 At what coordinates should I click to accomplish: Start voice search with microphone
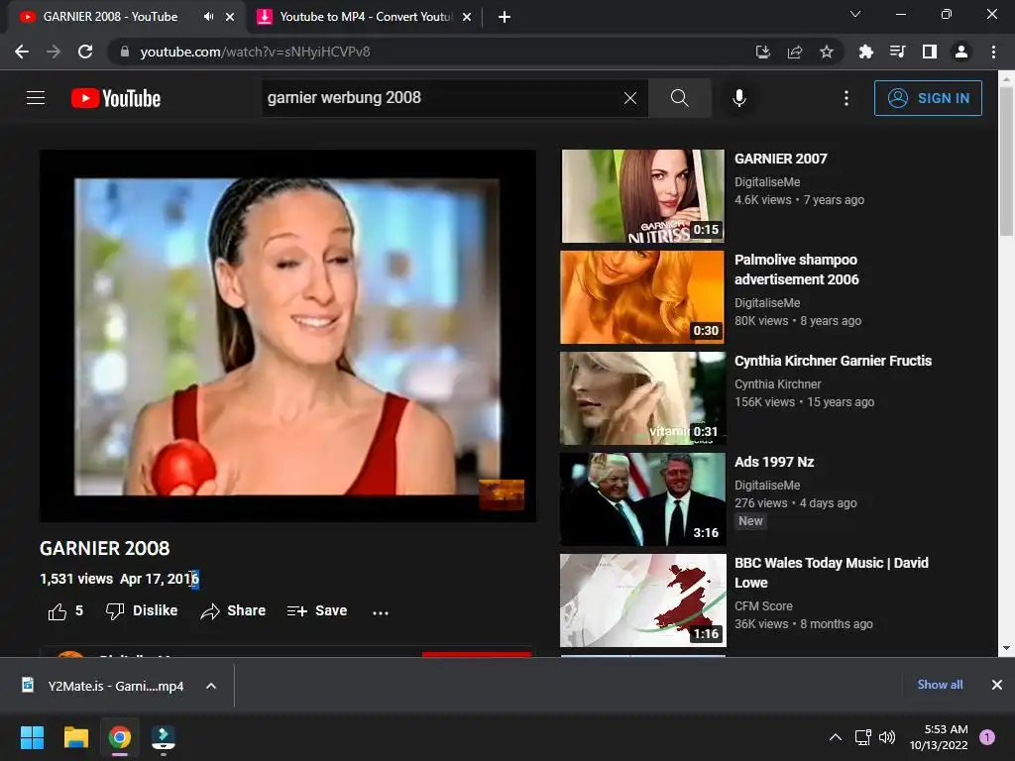point(739,98)
